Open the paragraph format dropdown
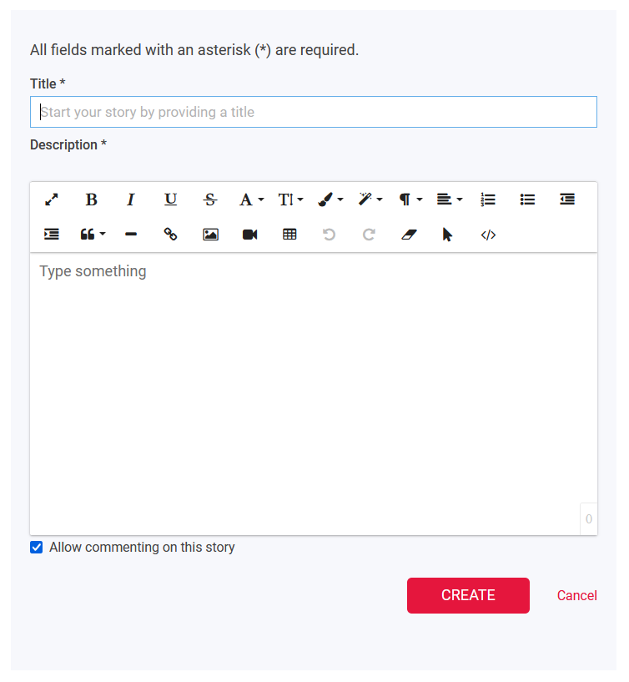 coord(410,200)
